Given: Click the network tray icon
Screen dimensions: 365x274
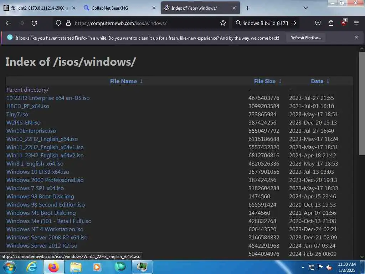Looking at the screenshot, I should 312,267.
